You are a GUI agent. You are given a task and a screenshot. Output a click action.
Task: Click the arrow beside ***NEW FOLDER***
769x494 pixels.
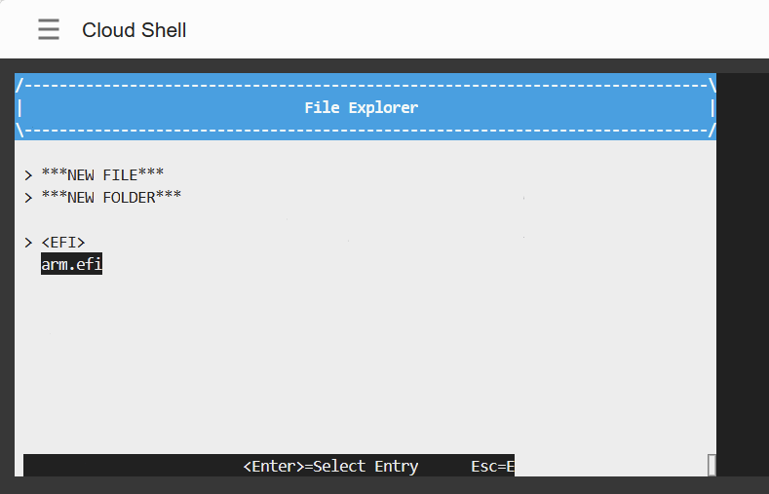[28, 197]
